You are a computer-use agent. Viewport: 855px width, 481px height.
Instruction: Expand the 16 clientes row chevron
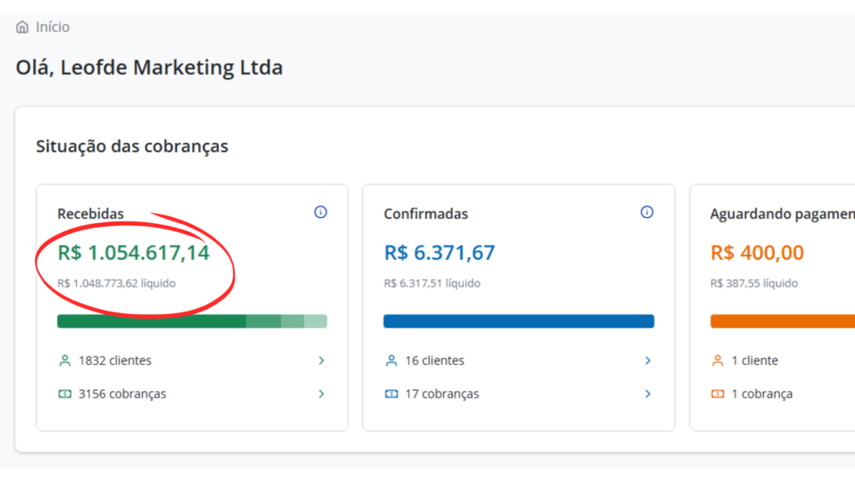(x=647, y=361)
